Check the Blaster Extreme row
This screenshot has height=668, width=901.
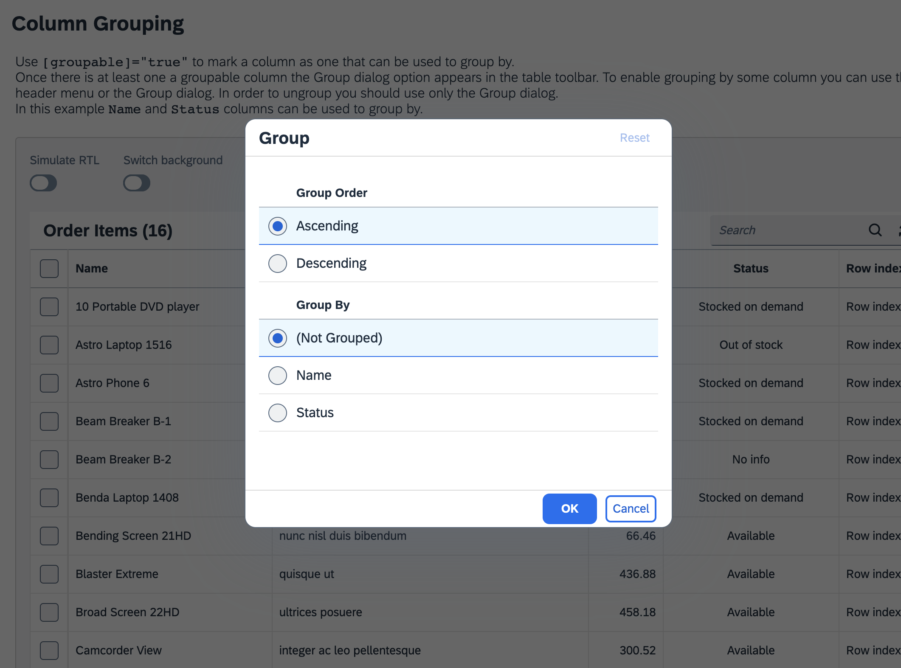tap(49, 574)
